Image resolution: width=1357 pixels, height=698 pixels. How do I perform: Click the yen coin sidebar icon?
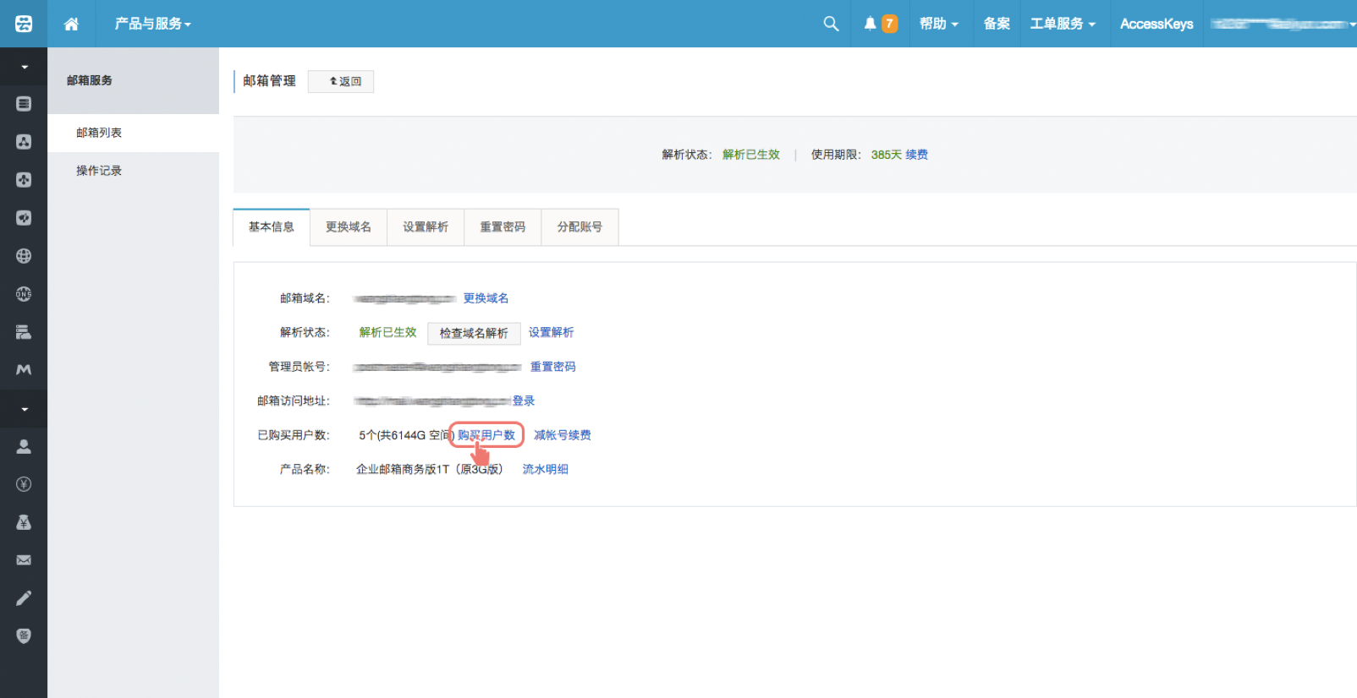point(24,484)
